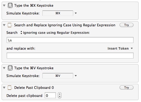
Task: Try the Search and Replace action
Action: click(x=127, y=25)
